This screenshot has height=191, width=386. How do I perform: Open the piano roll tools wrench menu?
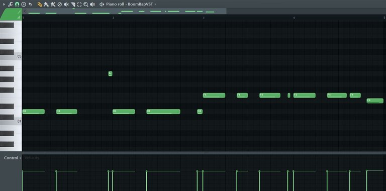click(11, 4)
